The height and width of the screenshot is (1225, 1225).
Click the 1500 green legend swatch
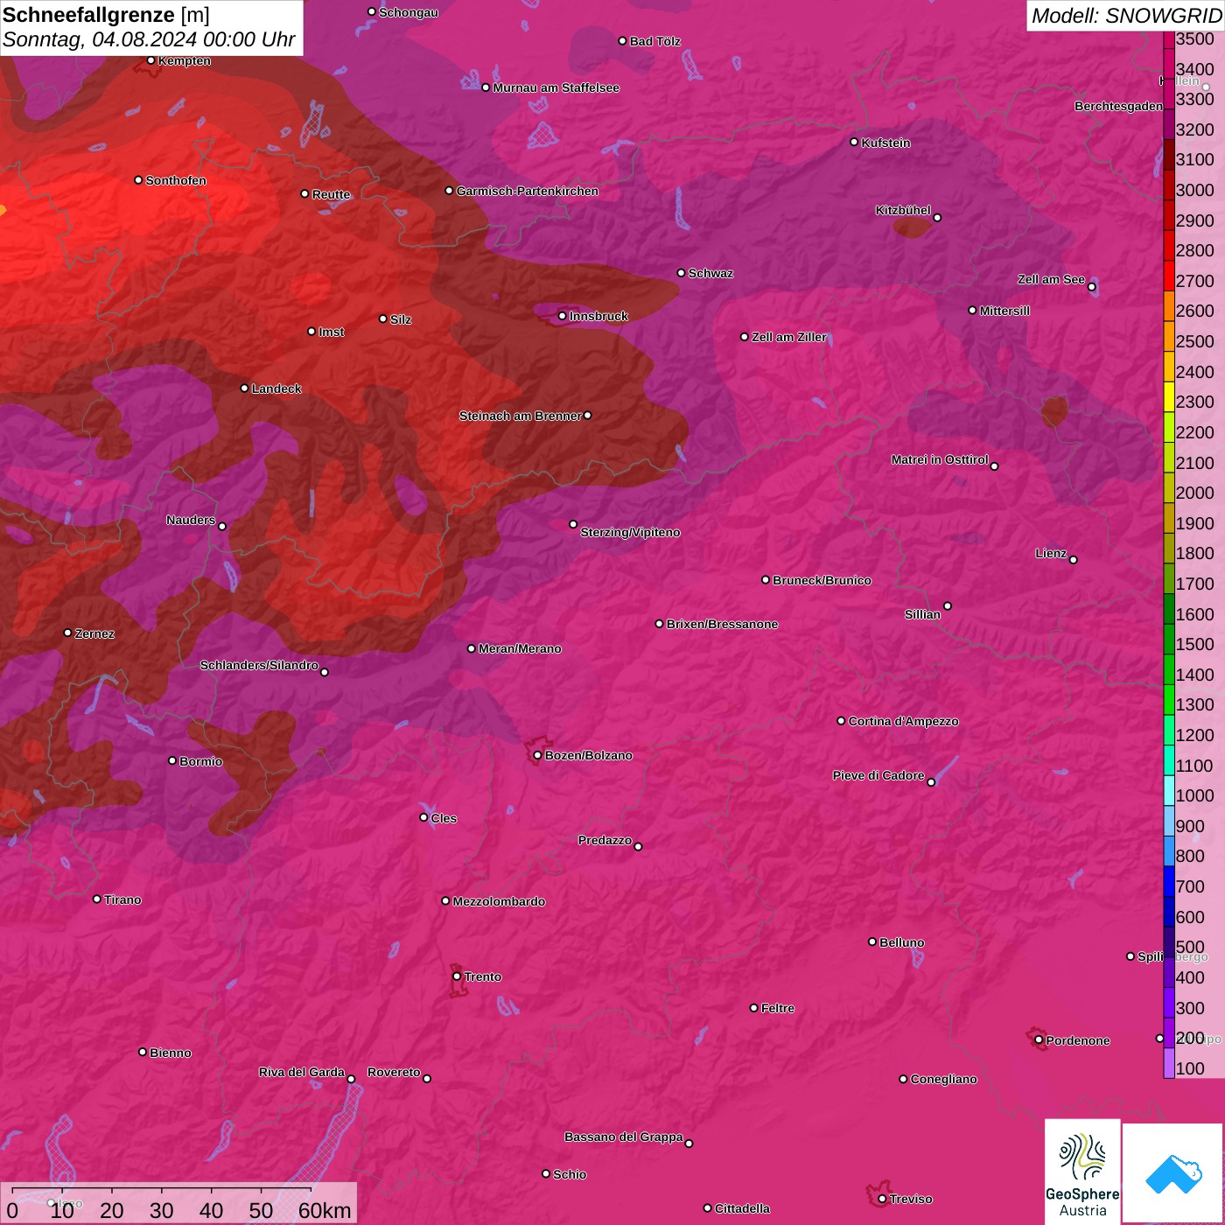click(x=1169, y=639)
